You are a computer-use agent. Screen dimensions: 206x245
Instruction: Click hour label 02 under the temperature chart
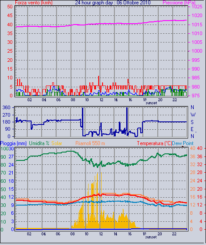[29, 234]
